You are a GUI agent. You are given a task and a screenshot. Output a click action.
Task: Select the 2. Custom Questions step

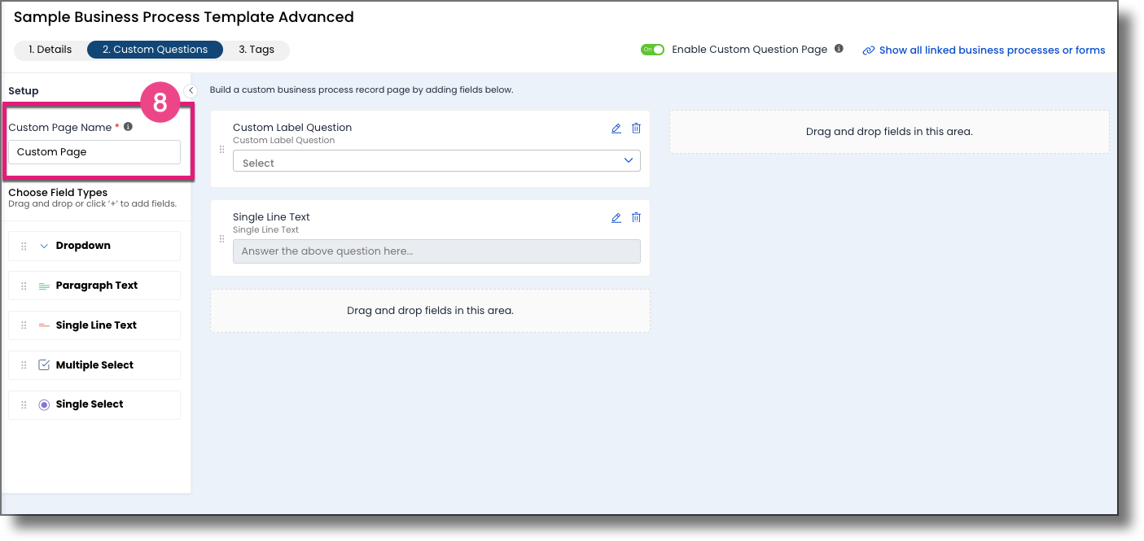point(155,50)
